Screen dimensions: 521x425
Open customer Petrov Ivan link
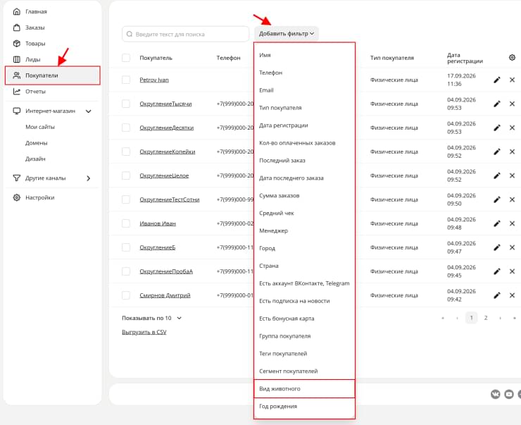coord(154,80)
